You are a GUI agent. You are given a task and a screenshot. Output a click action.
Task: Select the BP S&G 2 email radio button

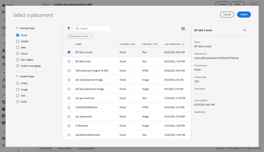click(x=69, y=52)
